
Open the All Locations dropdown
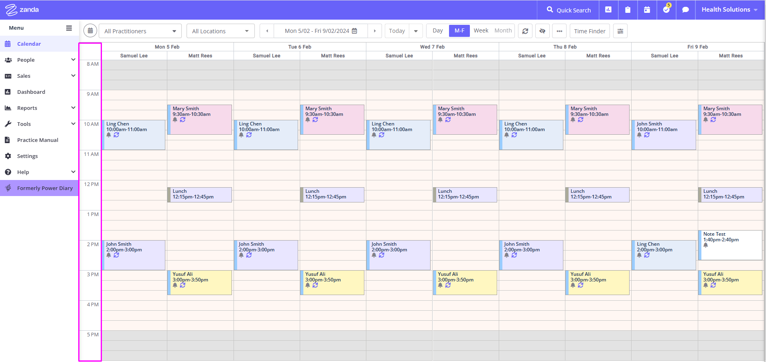click(220, 30)
